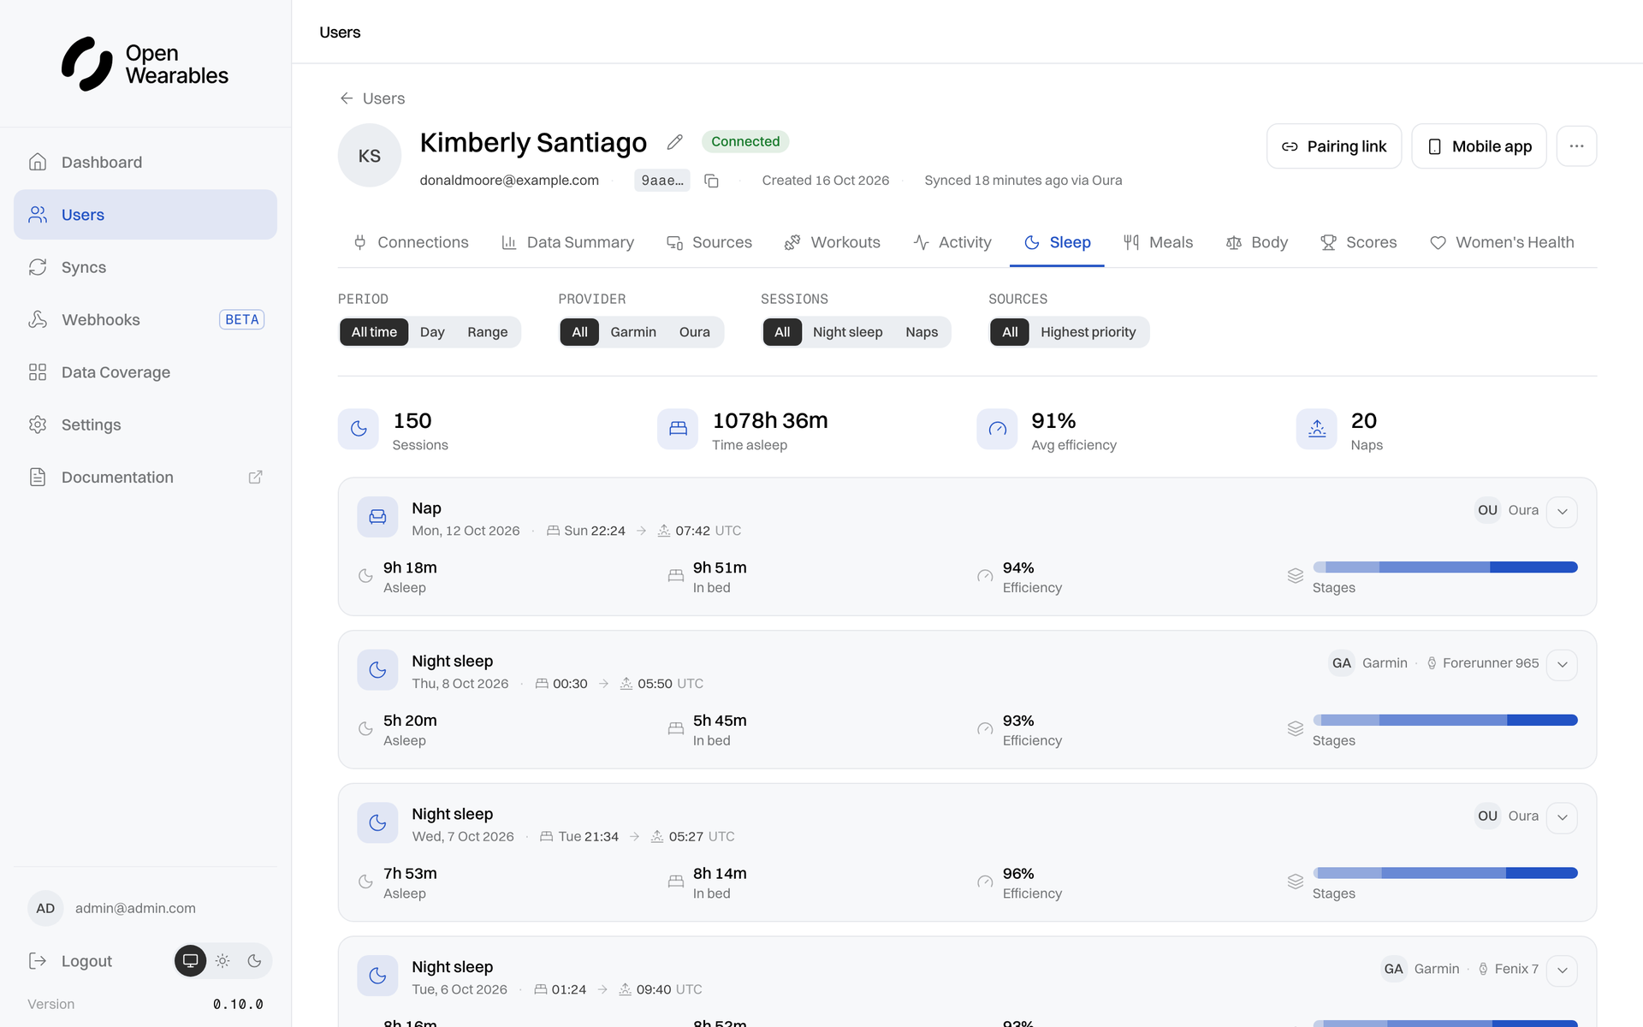Click the Documentation external link icon
This screenshot has height=1027, width=1643.
tap(255, 478)
